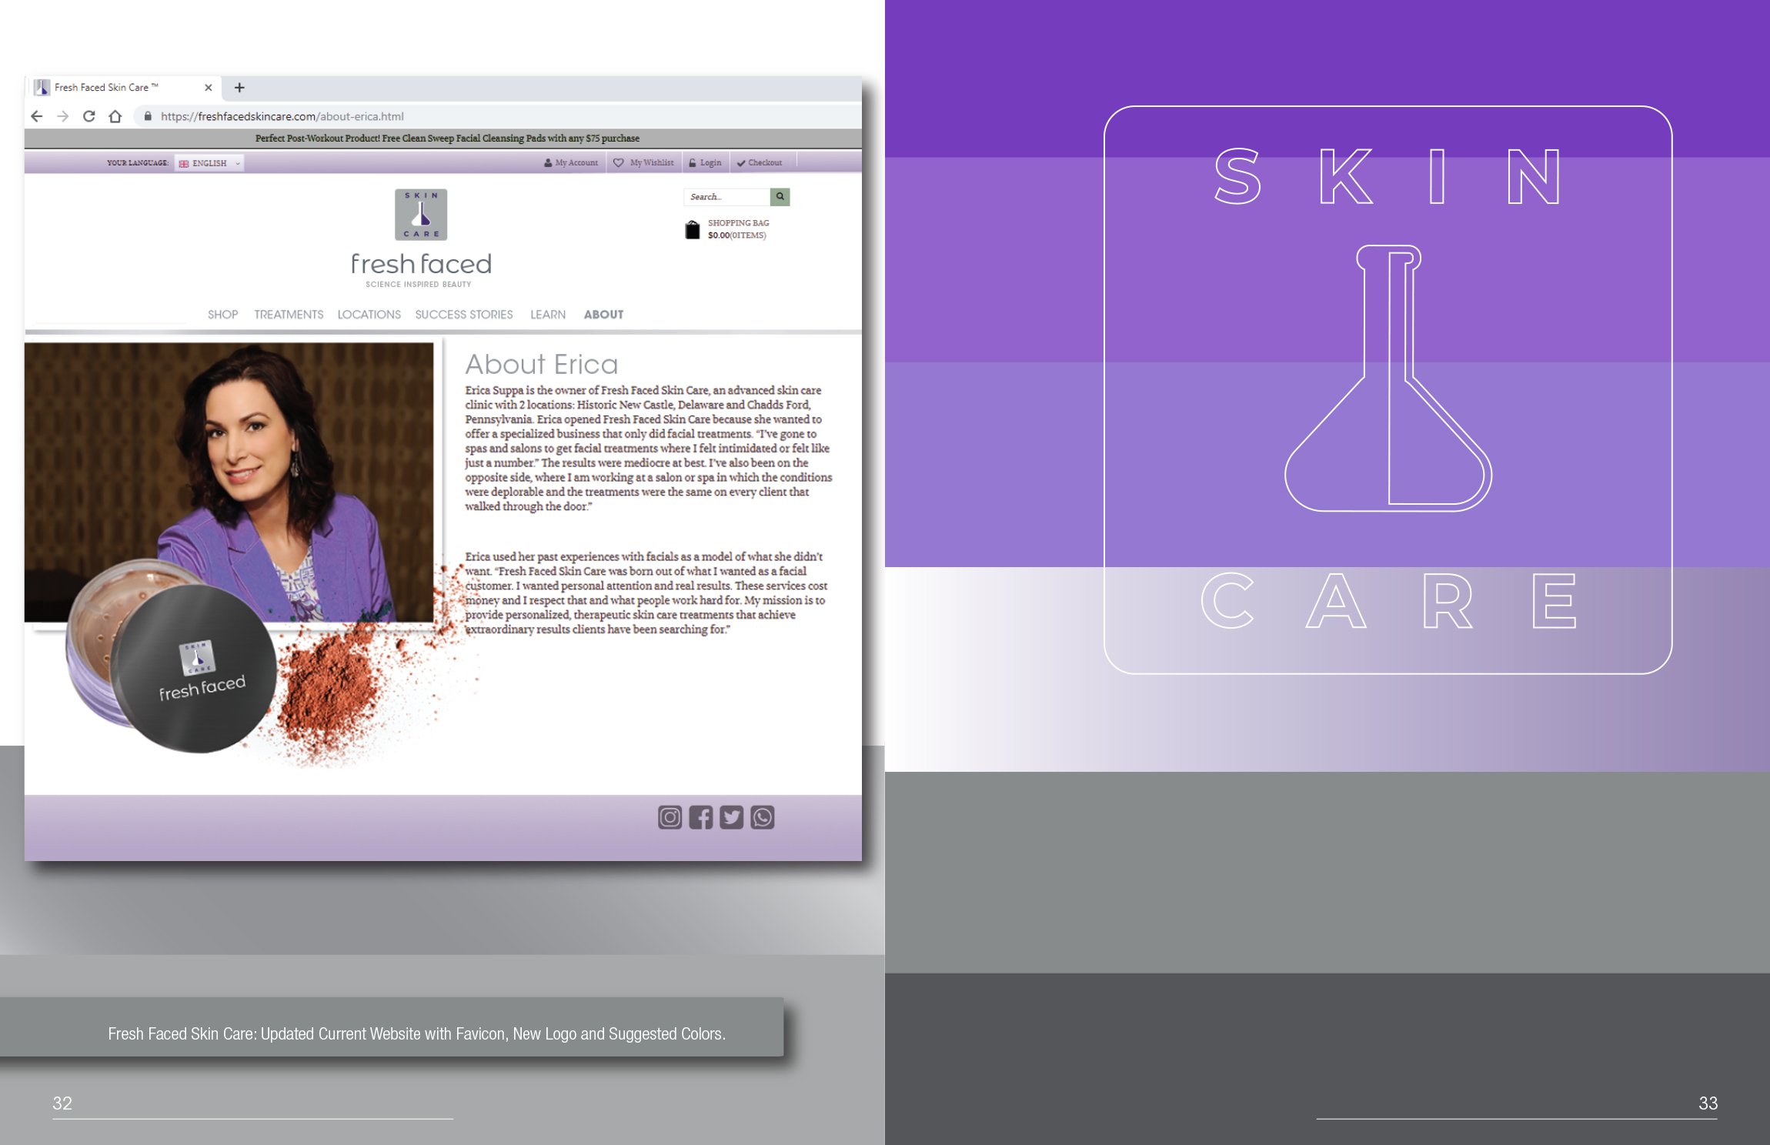Open the LEARN menu
The image size is (1770, 1145).
548,315
